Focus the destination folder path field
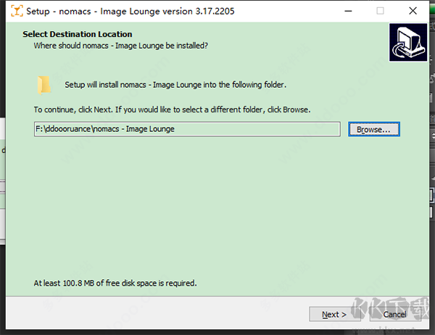The width and height of the screenshot is (435, 335). pyautogui.click(x=187, y=129)
